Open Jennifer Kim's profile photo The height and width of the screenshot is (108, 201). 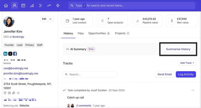(9, 21)
